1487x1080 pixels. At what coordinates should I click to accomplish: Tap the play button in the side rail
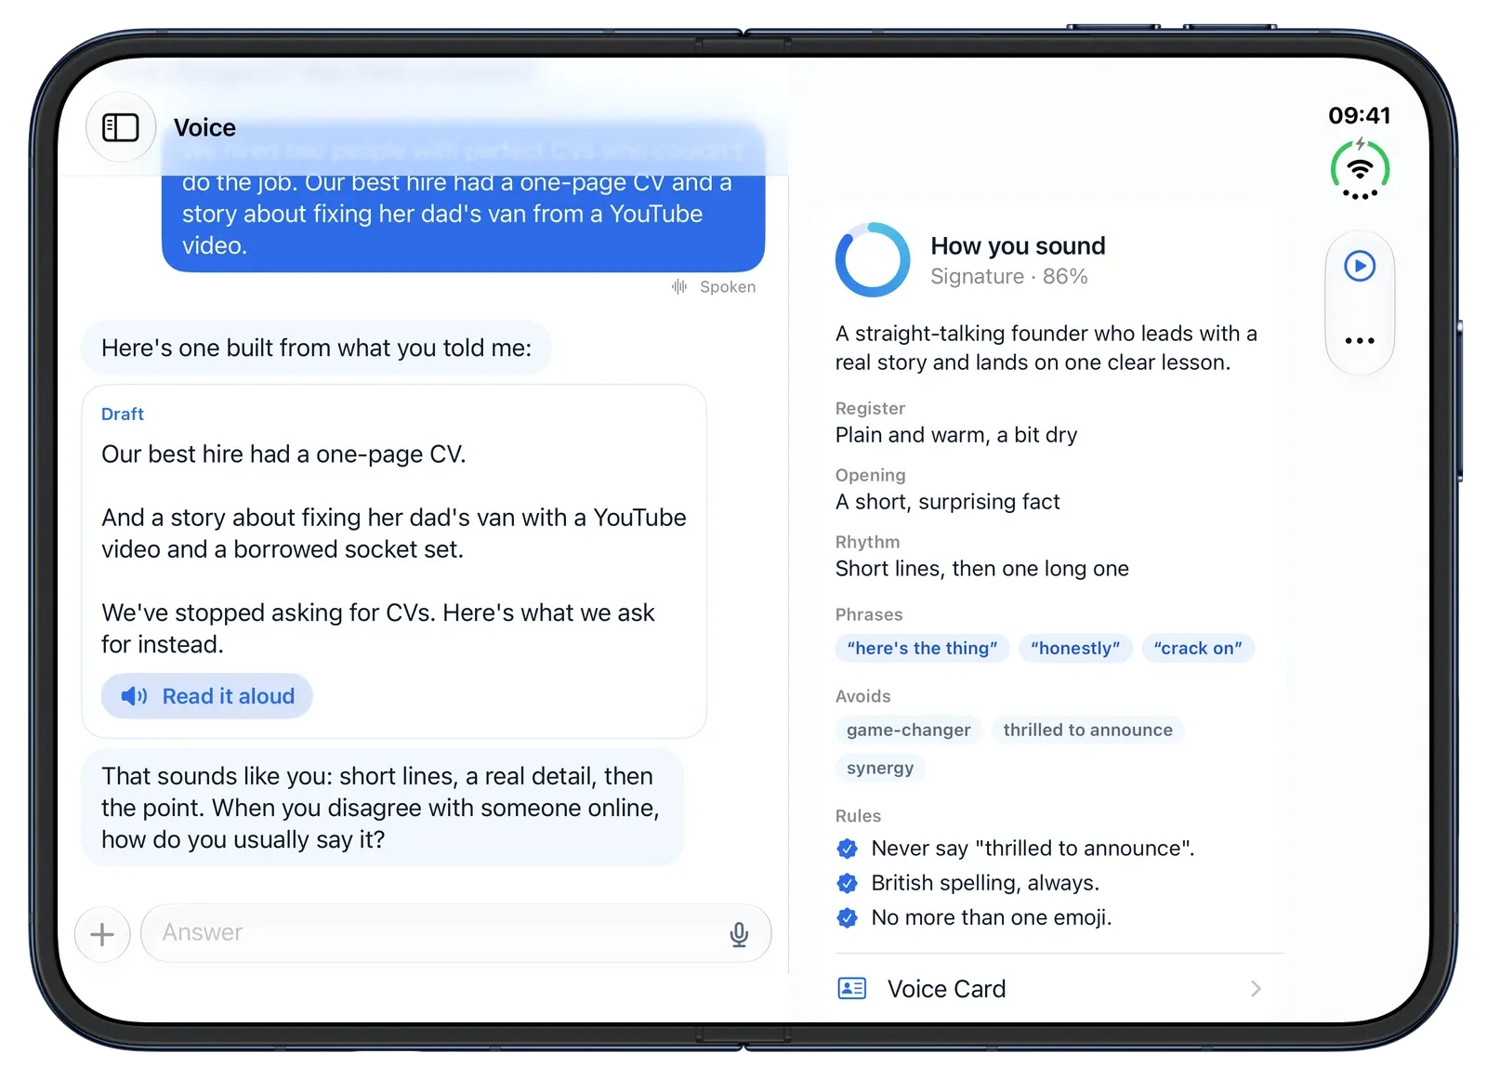pyautogui.click(x=1360, y=267)
